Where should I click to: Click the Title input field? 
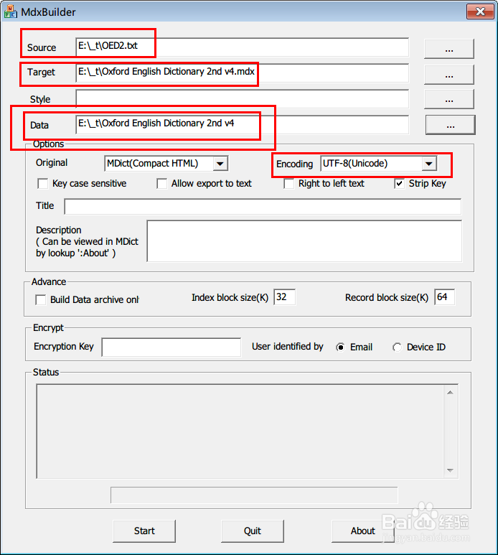point(263,206)
